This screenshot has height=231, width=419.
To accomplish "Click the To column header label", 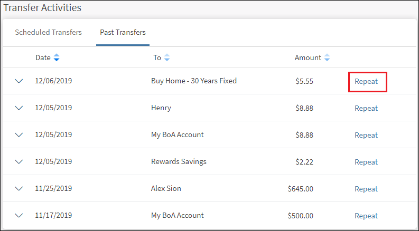I will click(157, 58).
